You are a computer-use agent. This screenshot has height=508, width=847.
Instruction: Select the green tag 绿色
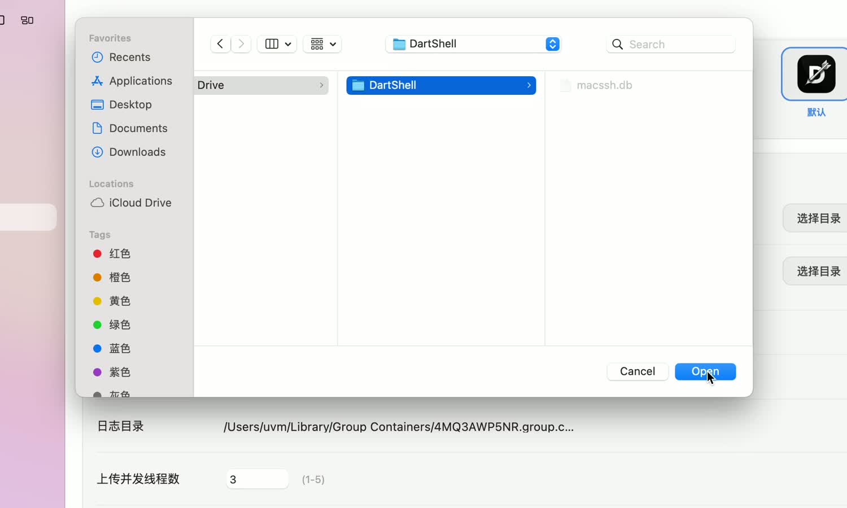[x=112, y=325]
